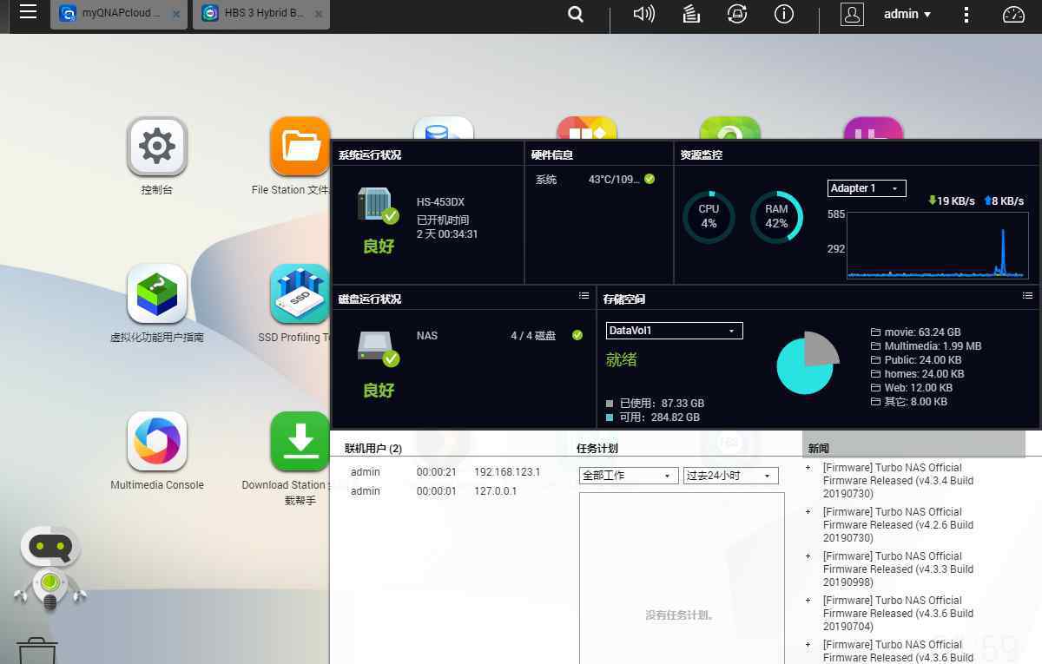The width and height of the screenshot is (1042, 664).
Task: Select the Multimedia: 1.99 MB folder entry
Action: [x=926, y=346]
